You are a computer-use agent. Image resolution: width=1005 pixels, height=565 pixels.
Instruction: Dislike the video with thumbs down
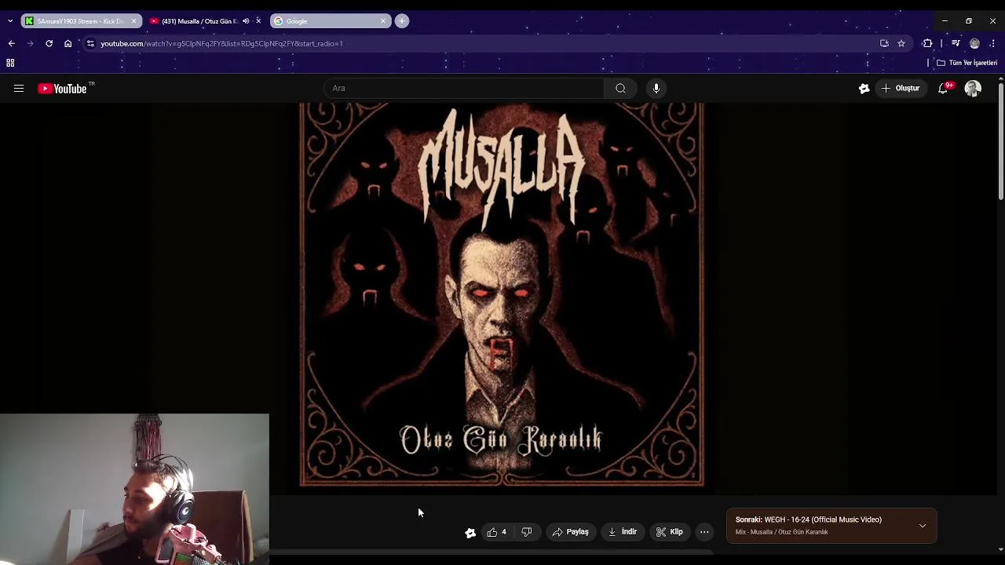[x=527, y=532]
